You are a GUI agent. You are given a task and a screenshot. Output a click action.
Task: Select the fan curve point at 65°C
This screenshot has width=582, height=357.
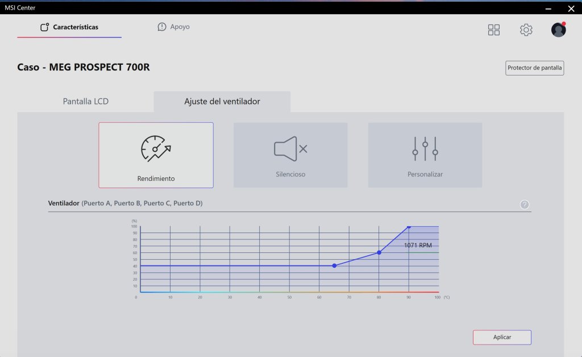click(x=334, y=265)
